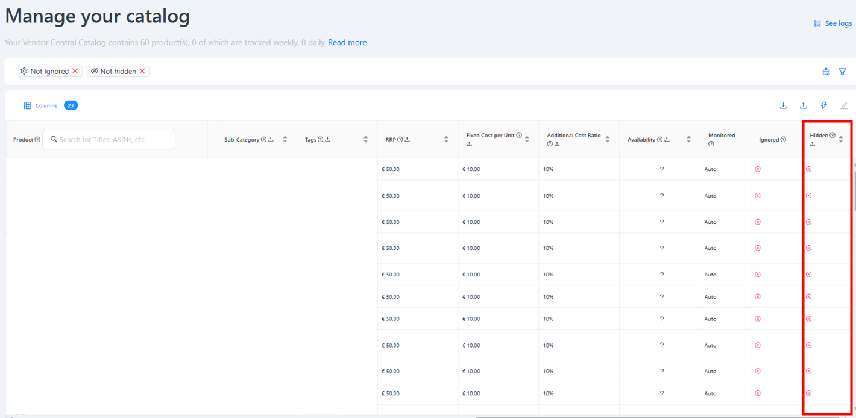Toggle Hidden status in last visible row
Viewport: 856px width, 418px height.
(x=808, y=393)
